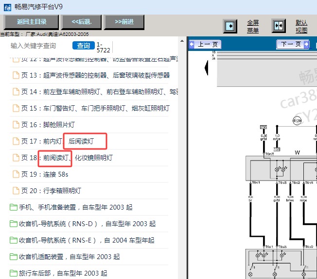Click the page icon beside 页 13
The height and width of the screenshot is (279, 317).
[16, 75]
